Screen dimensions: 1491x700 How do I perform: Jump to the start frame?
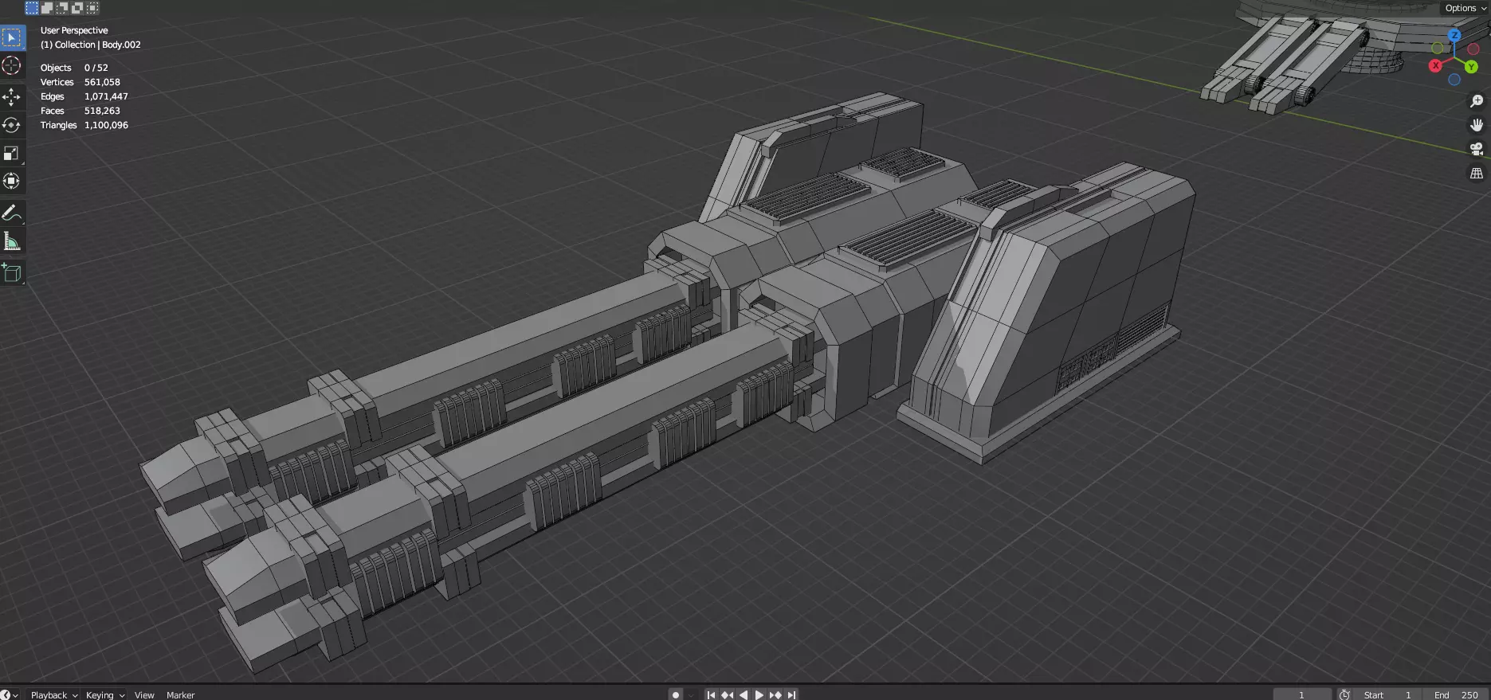(x=711, y=694)
